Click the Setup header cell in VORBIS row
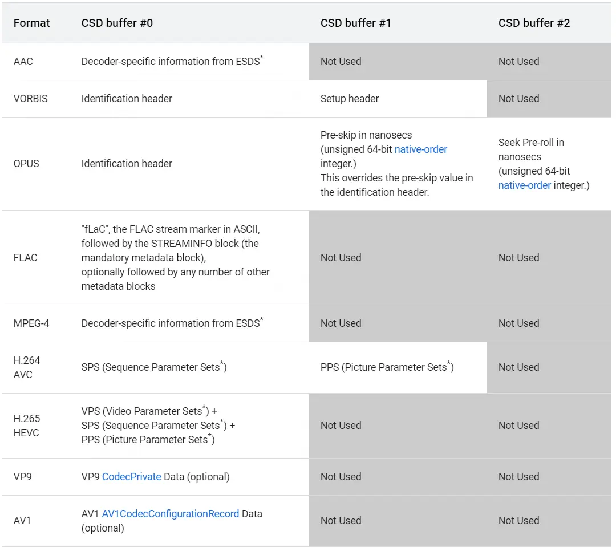The width and height of the screenshot is (616, 551). (350, 99)
